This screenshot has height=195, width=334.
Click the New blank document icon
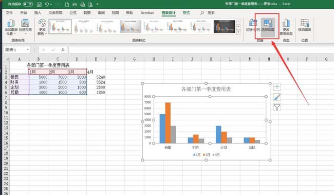(67, 4)
